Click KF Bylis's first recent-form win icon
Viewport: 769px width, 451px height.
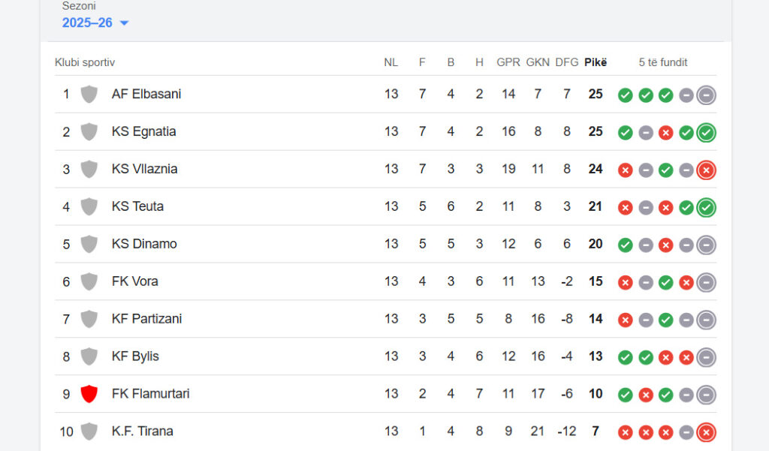(625, 358)
